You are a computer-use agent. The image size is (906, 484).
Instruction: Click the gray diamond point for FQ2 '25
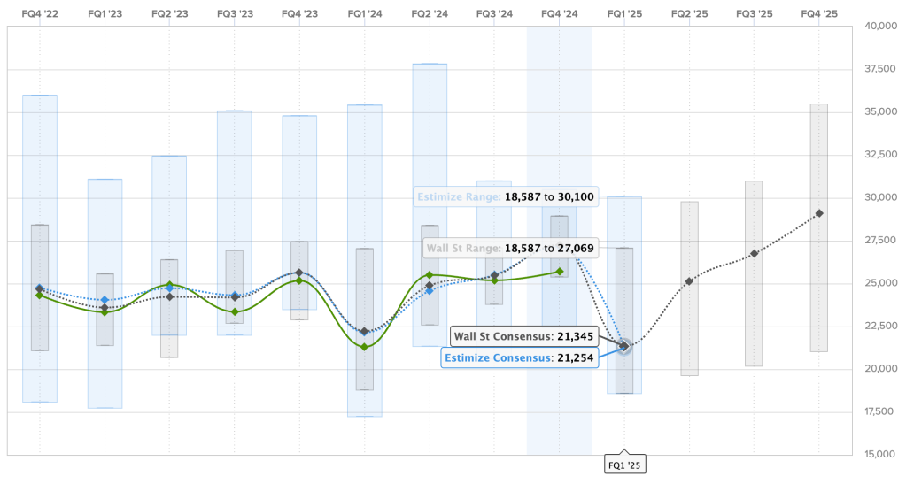pos(689,281)
